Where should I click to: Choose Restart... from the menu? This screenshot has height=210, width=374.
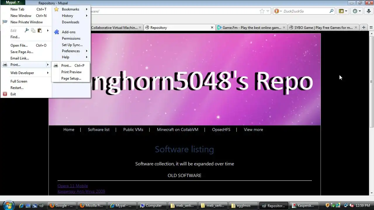click(x=26, y=88)
